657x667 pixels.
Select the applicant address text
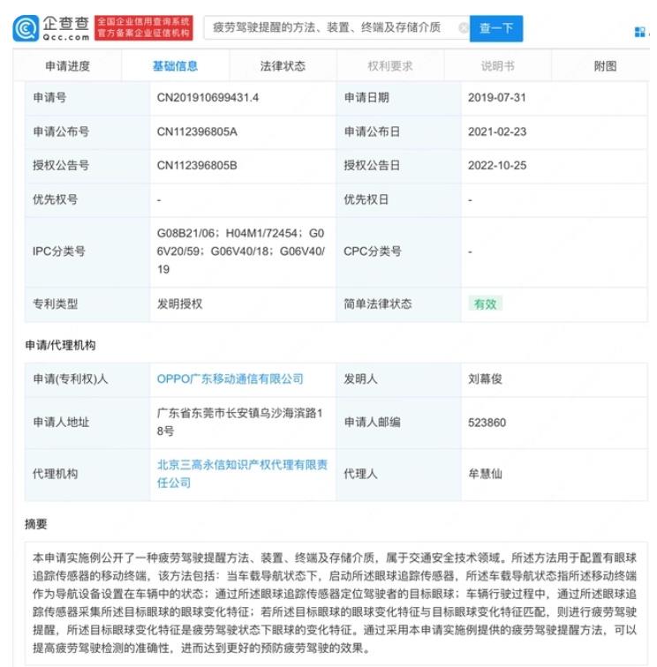point(239,422)
